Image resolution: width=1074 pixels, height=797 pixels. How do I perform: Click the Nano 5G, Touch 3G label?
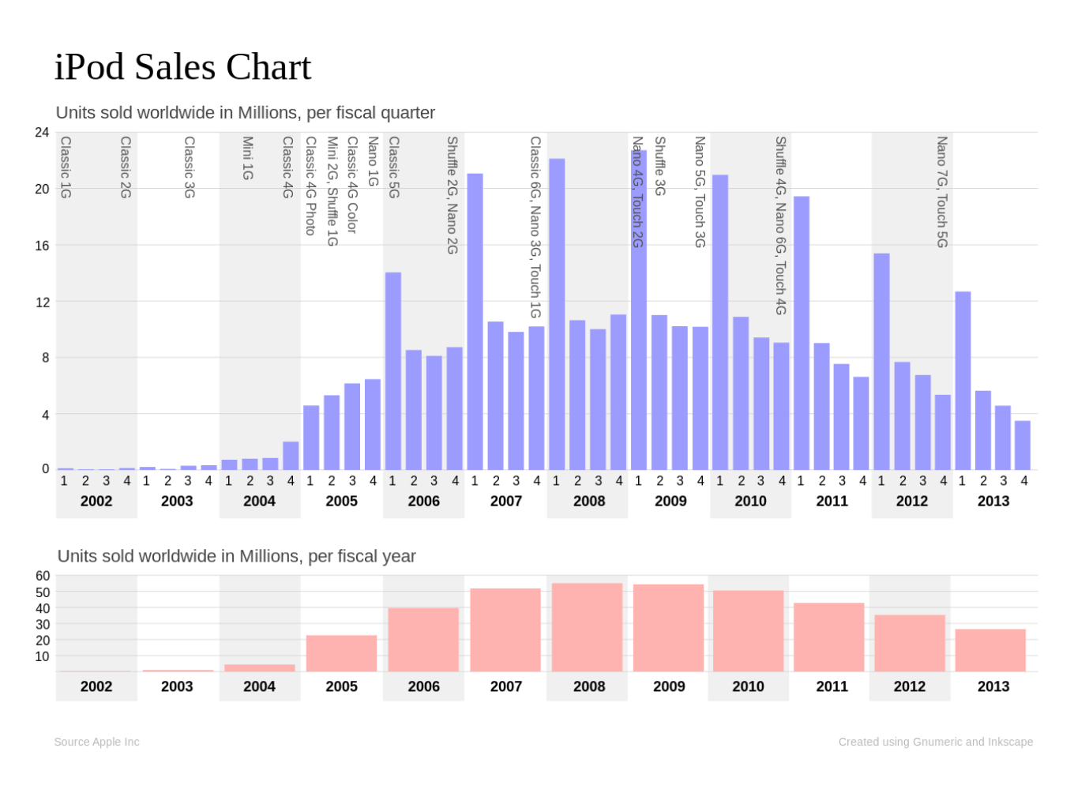(700, 192)
